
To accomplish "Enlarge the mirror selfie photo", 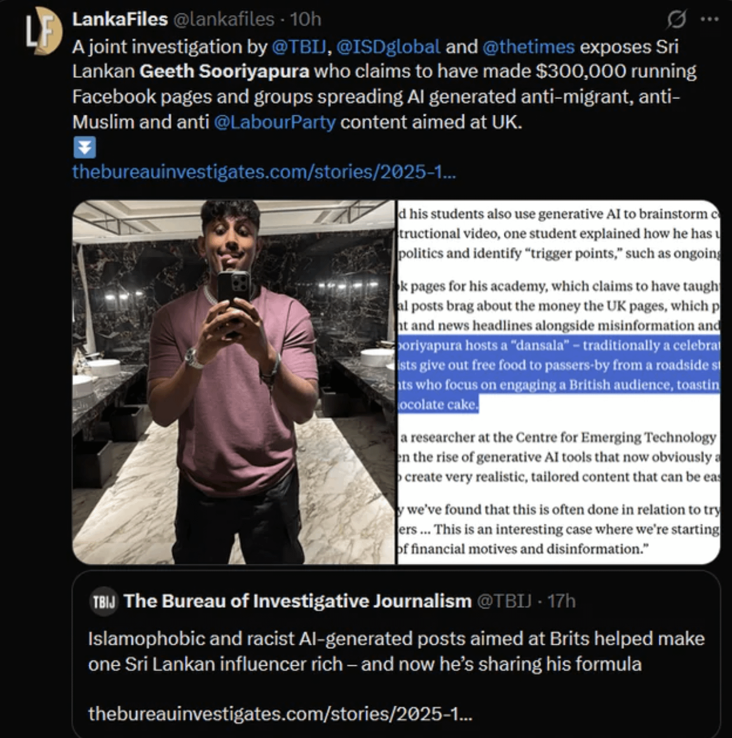I will (x=234, y=382).
